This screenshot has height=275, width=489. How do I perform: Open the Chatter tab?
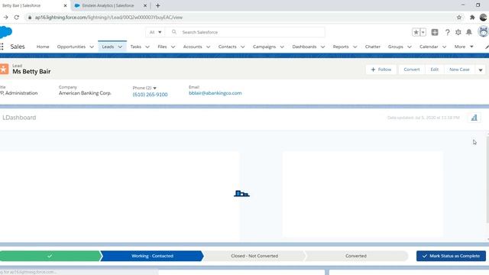[373, 47]
